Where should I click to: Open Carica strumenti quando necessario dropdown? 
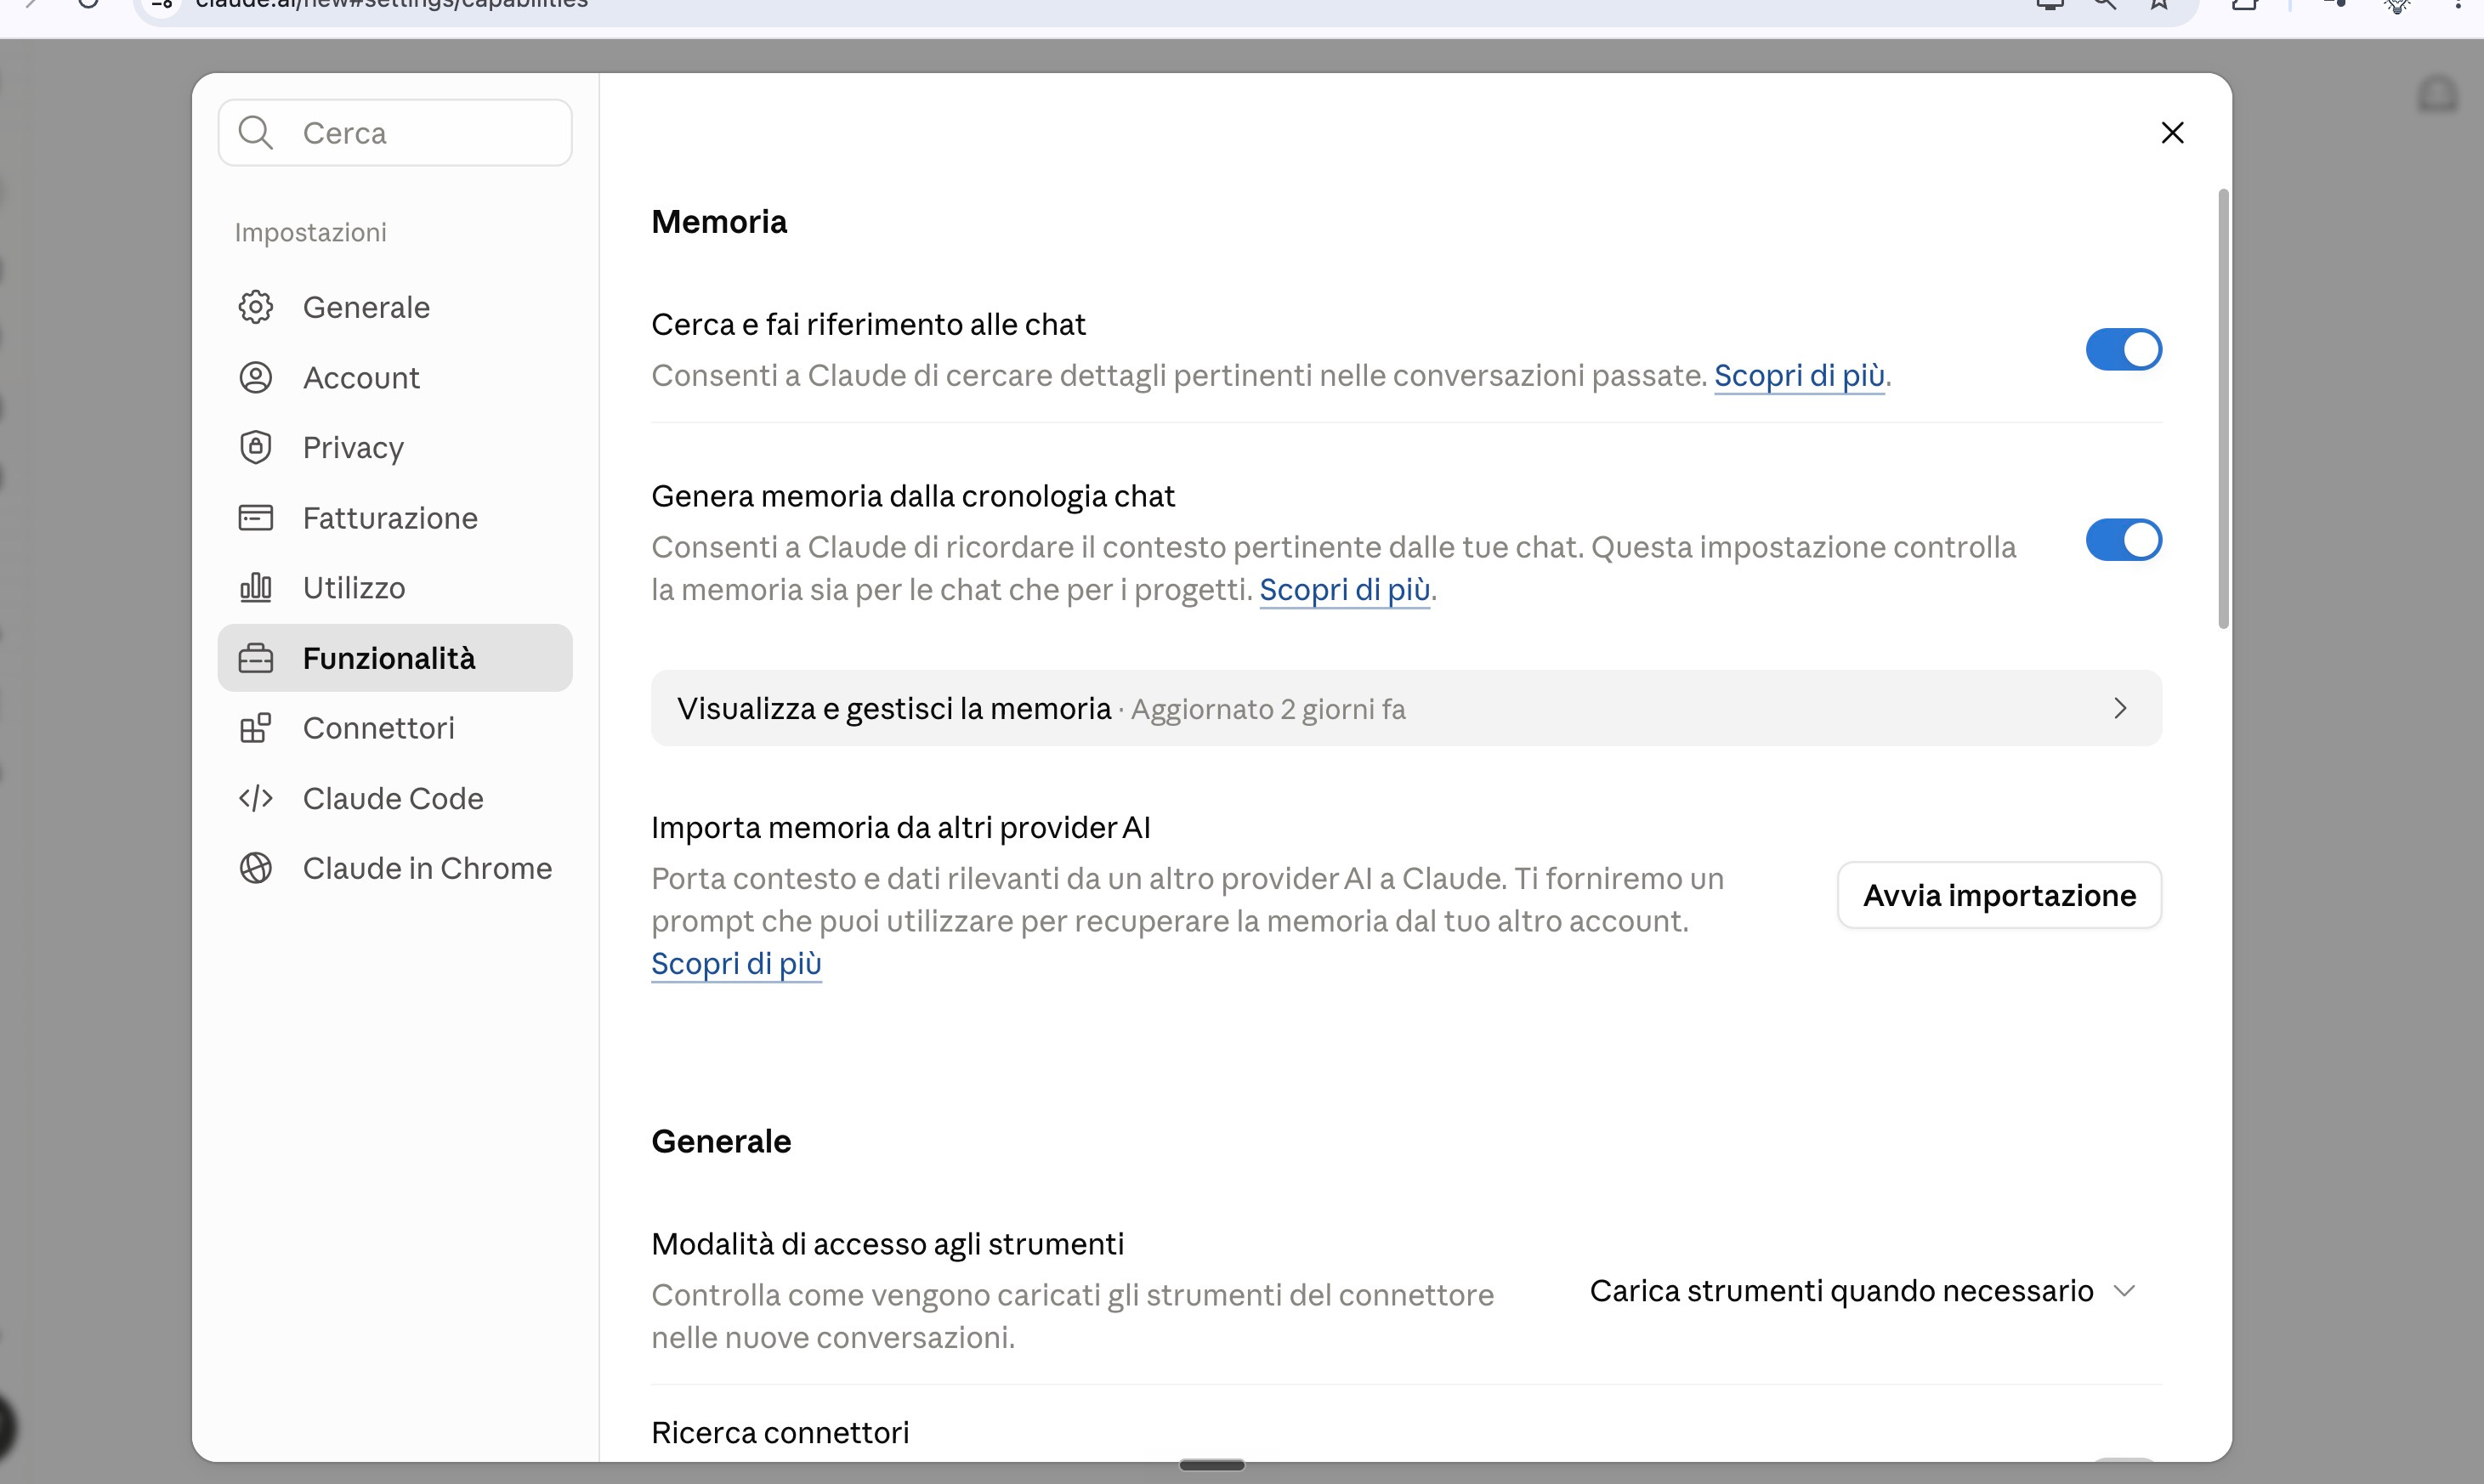point(1862,1291)
